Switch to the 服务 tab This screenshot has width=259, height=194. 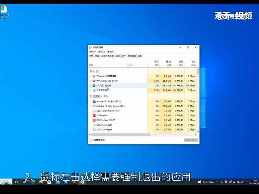click(x=139, y=56)
